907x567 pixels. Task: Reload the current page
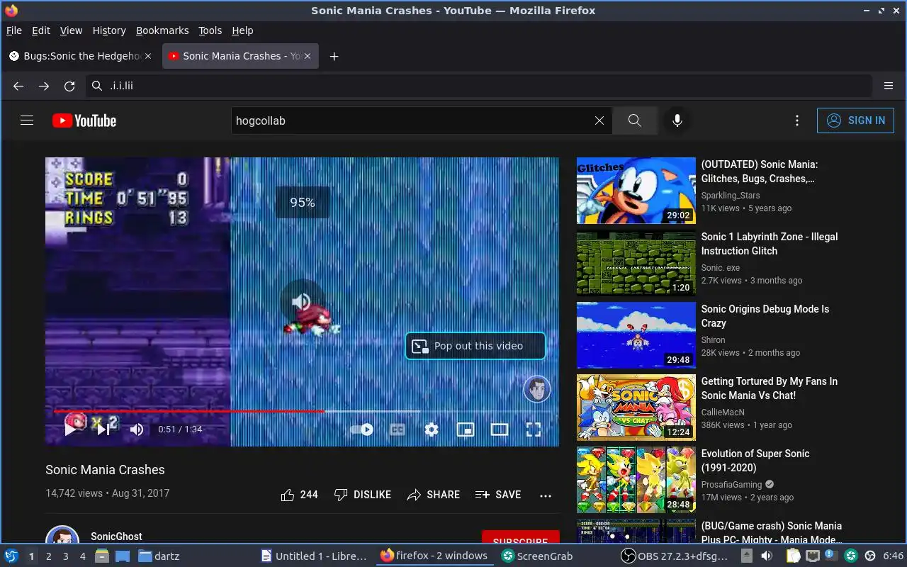69,86
